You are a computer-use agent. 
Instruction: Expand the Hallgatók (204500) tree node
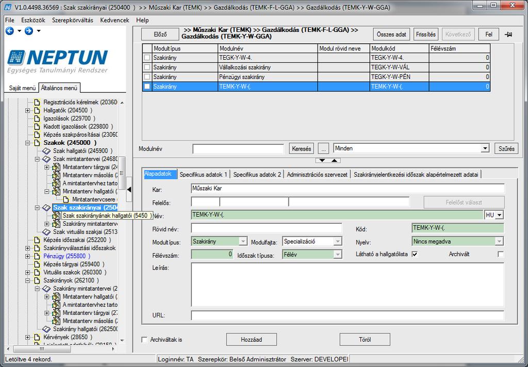28,110
